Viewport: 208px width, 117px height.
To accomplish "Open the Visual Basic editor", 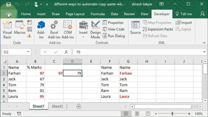I will pyautogui.click(x=7, y=30).
